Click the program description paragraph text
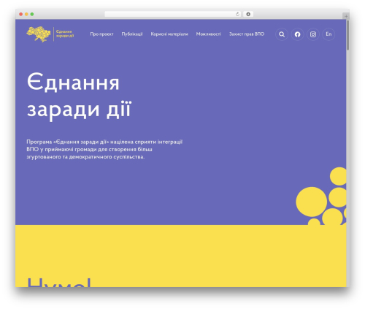Image resolution: width=365 pixels, height=309 pixels. click(x=104, y=149)
